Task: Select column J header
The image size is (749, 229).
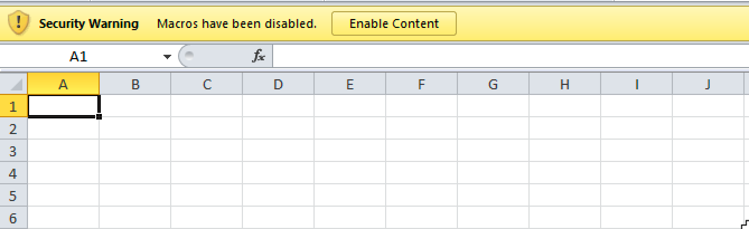Action: click(x=708, y=84)
